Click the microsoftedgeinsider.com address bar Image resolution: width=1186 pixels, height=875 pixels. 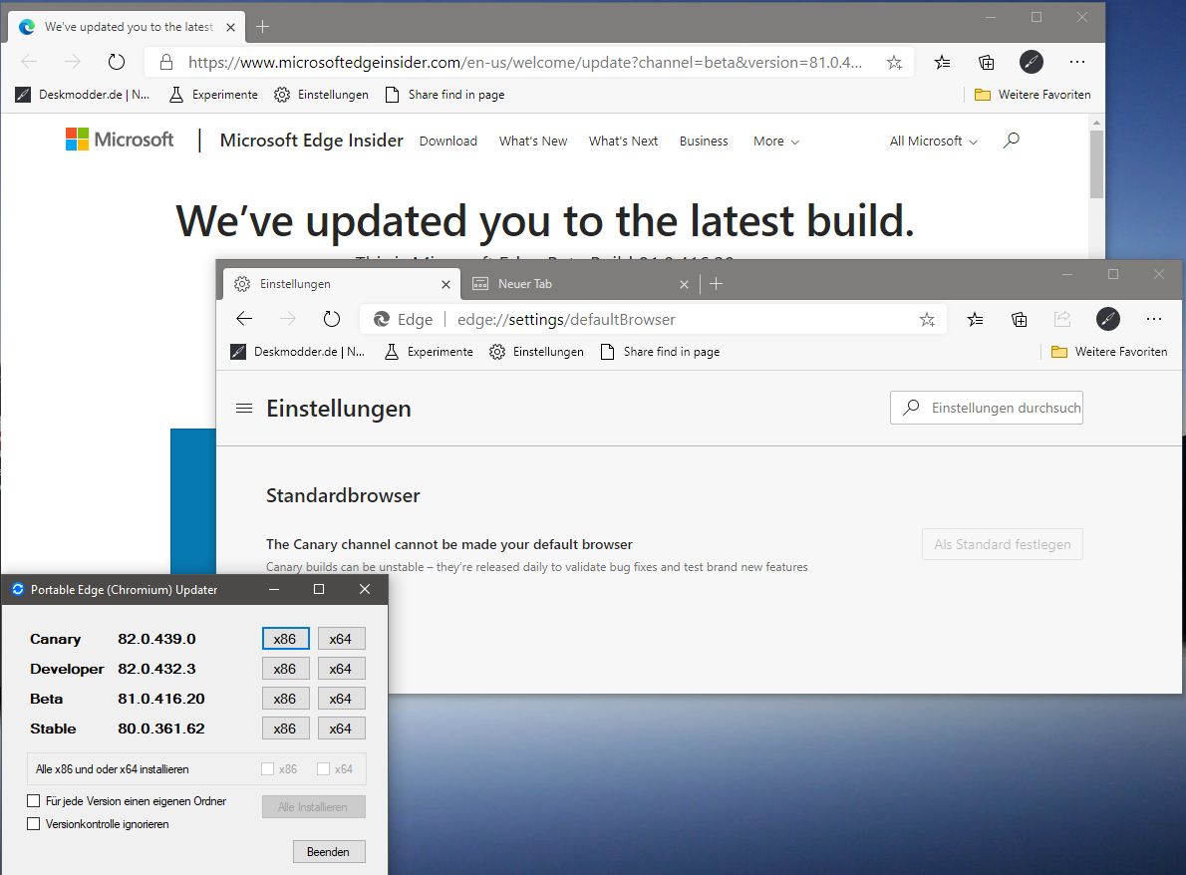click(528, 62)
